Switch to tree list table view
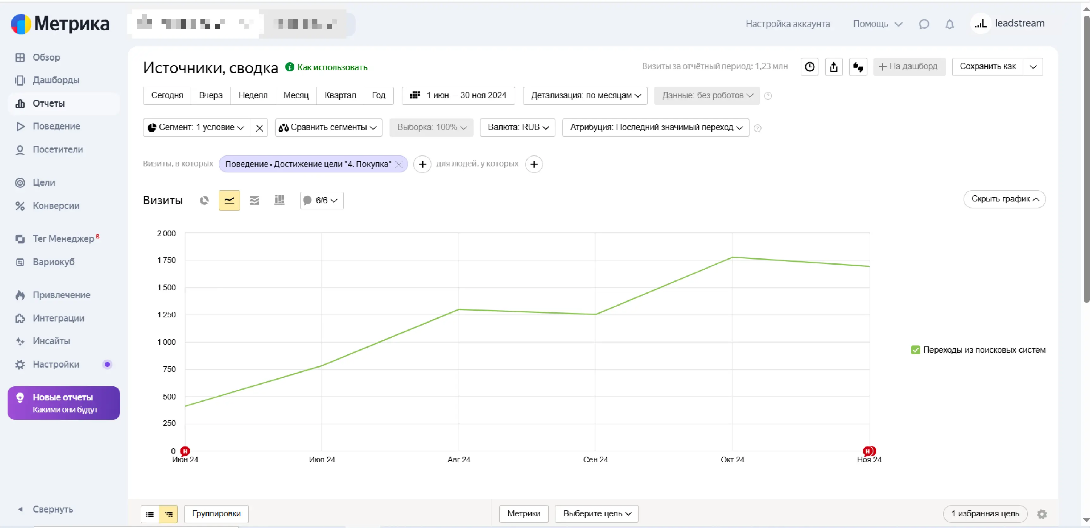 (168, 514)
